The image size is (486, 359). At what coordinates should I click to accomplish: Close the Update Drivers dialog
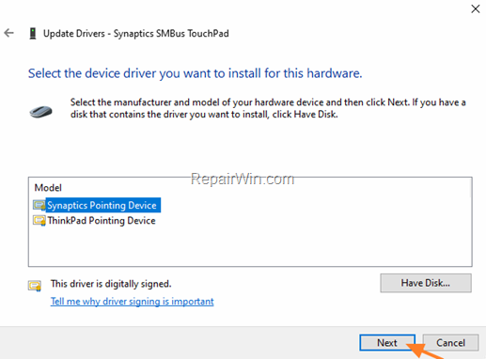pos(476,8)
